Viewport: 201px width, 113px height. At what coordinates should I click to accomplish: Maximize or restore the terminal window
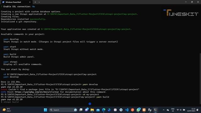[192, 2]
